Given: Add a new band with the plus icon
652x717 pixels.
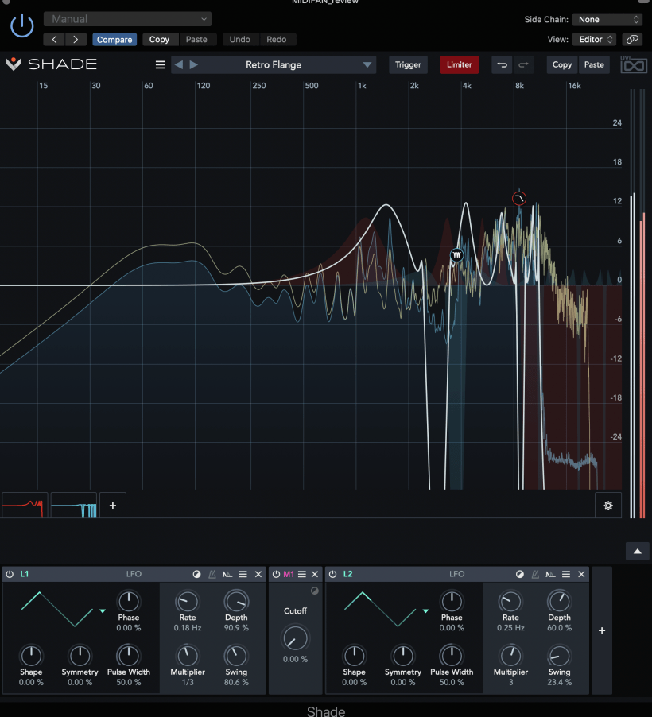Looking at the screenshot, I should click(112, 505).
